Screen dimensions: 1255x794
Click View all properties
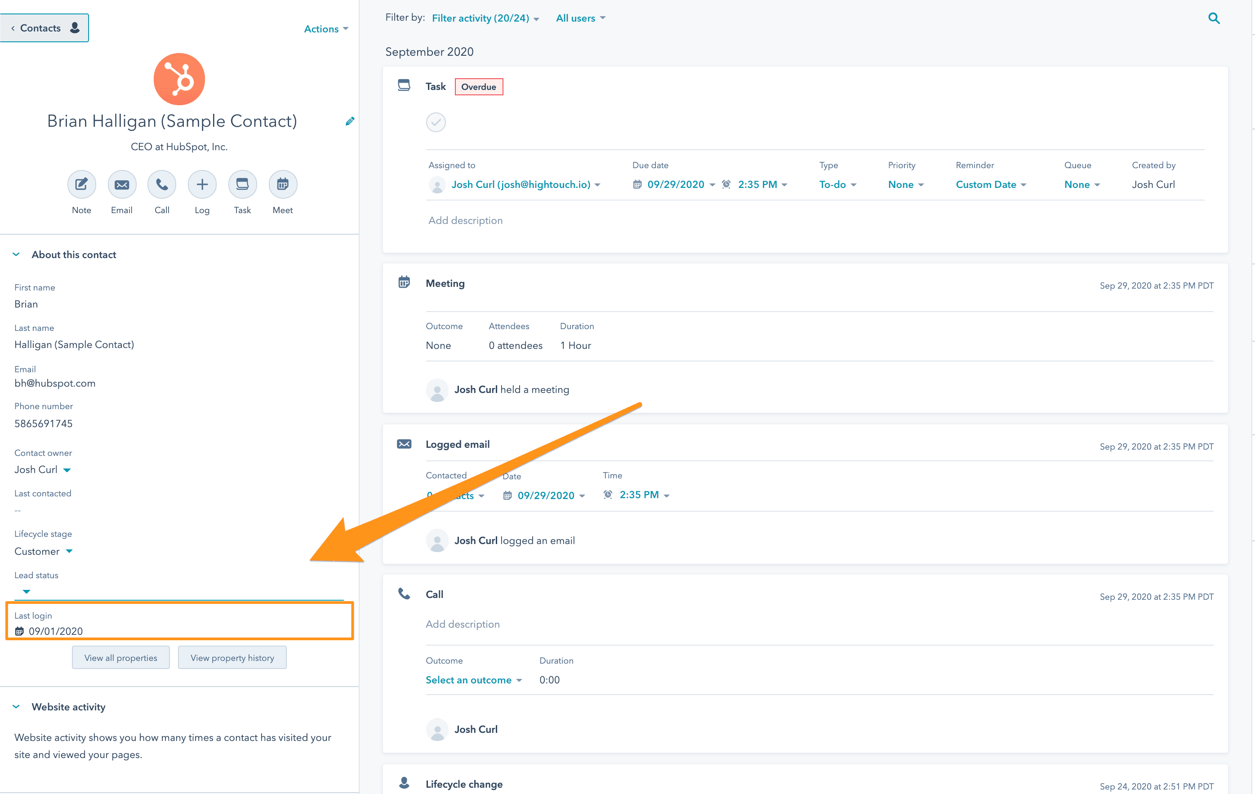pos(120,657)
